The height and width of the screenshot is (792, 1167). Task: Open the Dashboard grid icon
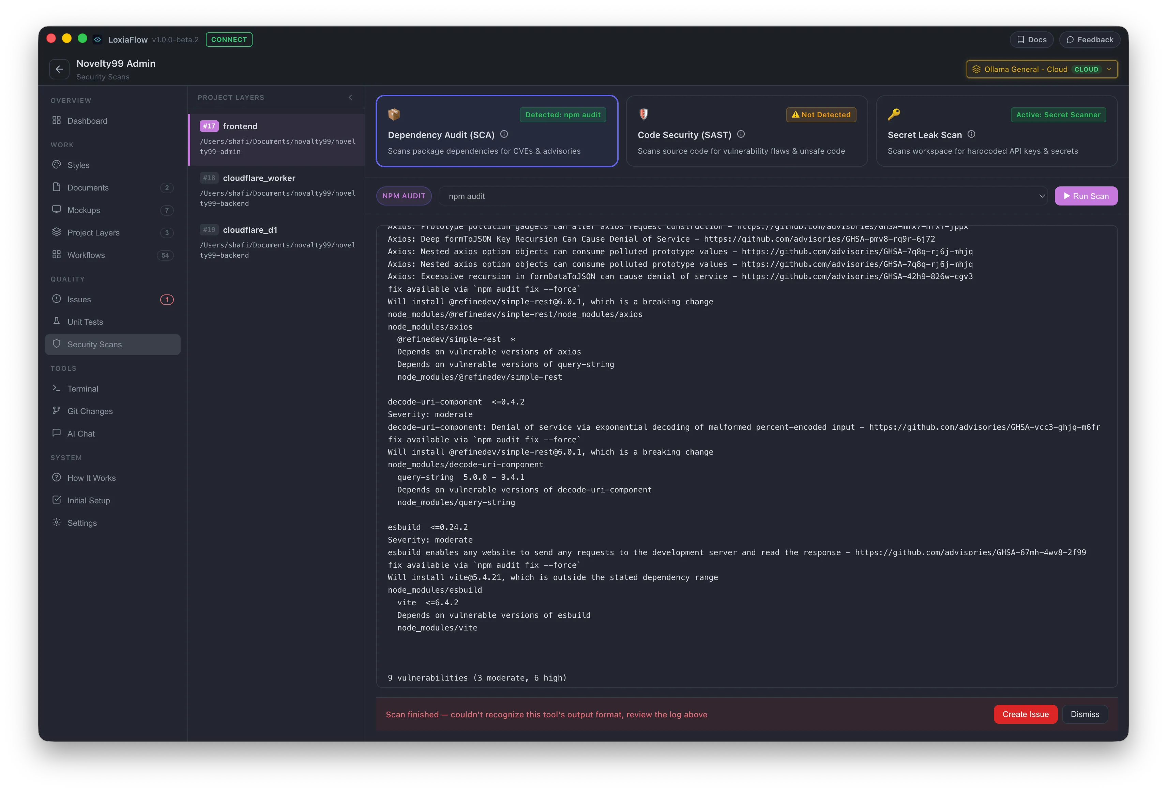(x=57, y=121)
